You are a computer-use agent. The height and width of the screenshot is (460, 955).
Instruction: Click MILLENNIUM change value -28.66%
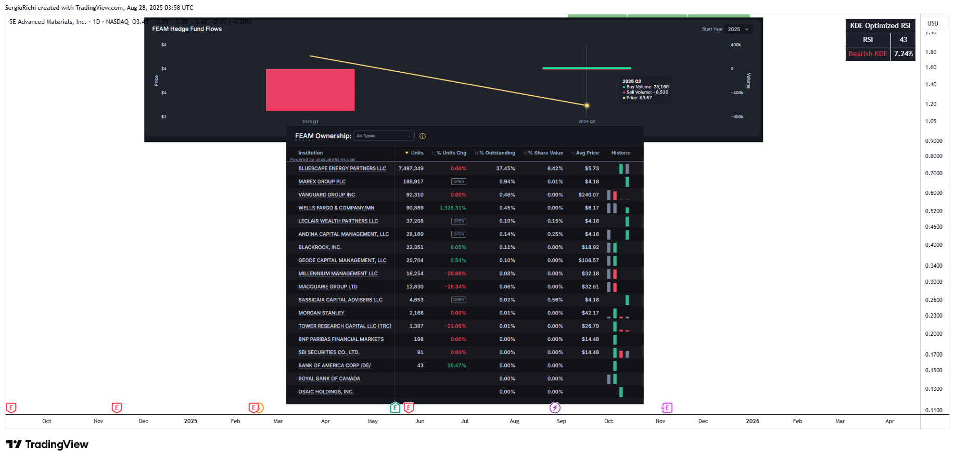coord(455,273)
